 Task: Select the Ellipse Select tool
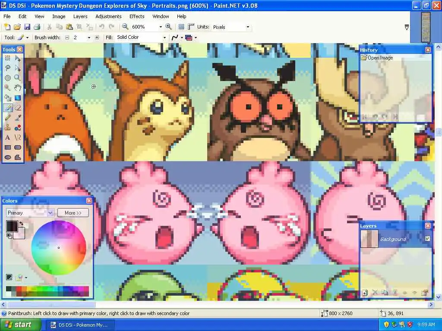[8, 78]
